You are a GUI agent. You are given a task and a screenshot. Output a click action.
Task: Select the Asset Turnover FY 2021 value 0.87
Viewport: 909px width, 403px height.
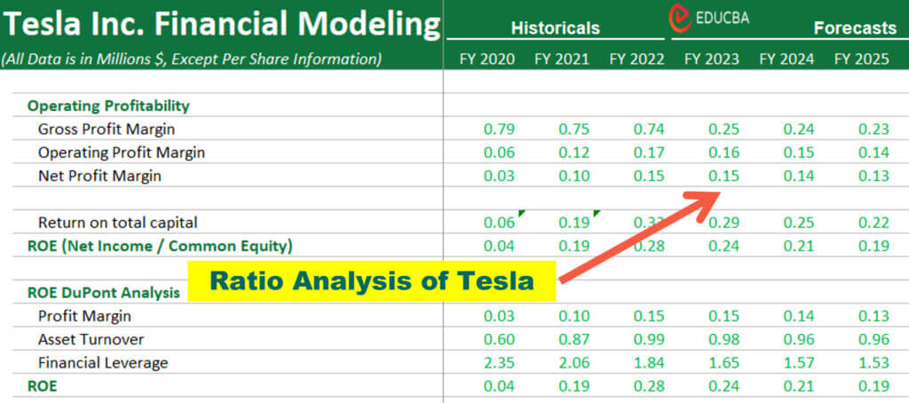coord(573,339)
